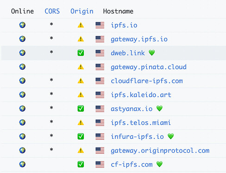Image resolution: width=226 pixels, height=173 pixels.
Task: Click the CORS asterisk in the astyanax.io row
Action: click(51, 107)
